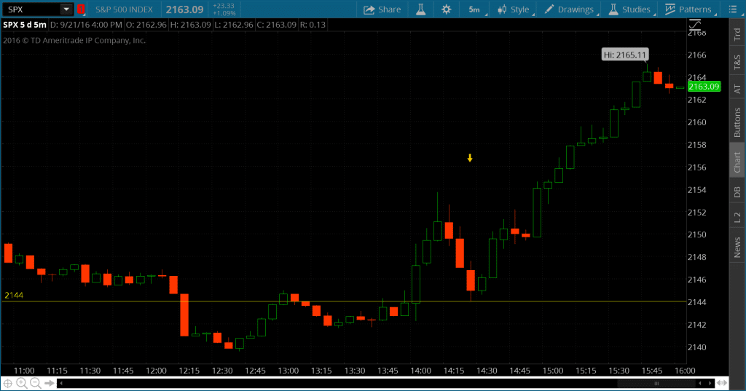Open the SPX symbol dropdown arrow

click(x=66, y=9)
